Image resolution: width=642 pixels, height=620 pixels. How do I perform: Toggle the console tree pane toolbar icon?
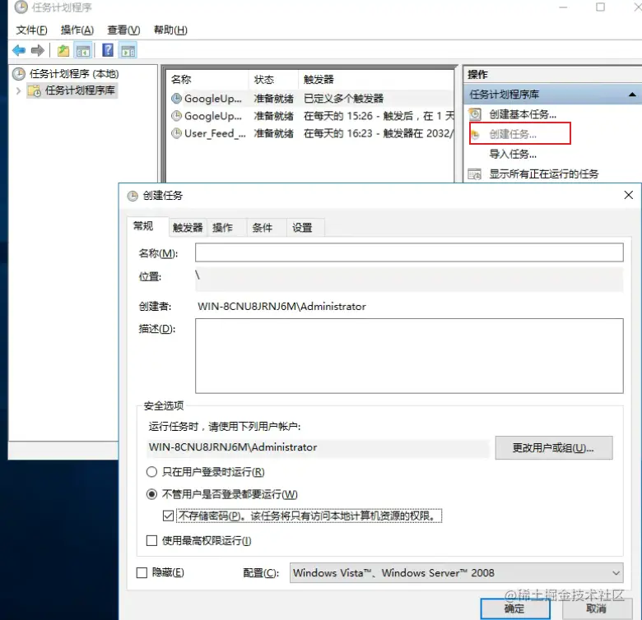click(83, 51)
